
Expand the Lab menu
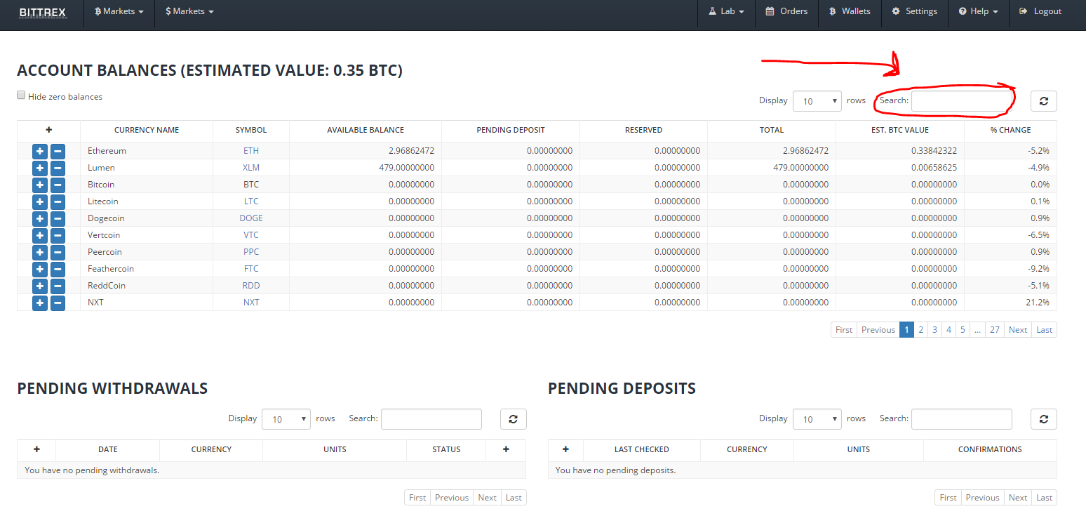pos(726,11)
